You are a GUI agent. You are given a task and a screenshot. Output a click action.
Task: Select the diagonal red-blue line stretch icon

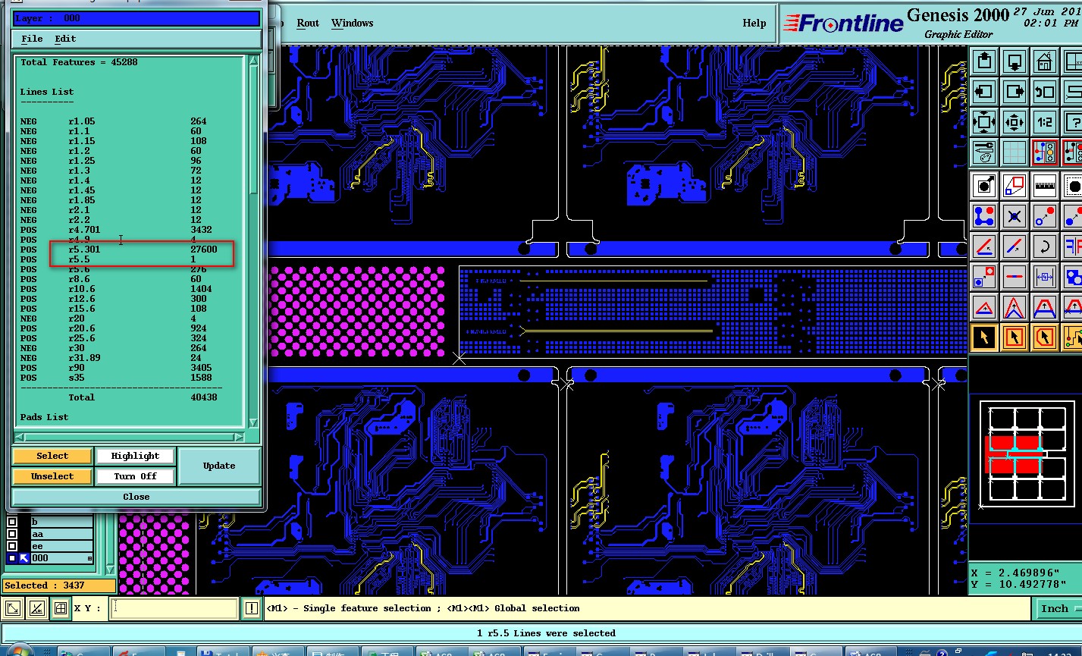click(x=1015, y=246)
